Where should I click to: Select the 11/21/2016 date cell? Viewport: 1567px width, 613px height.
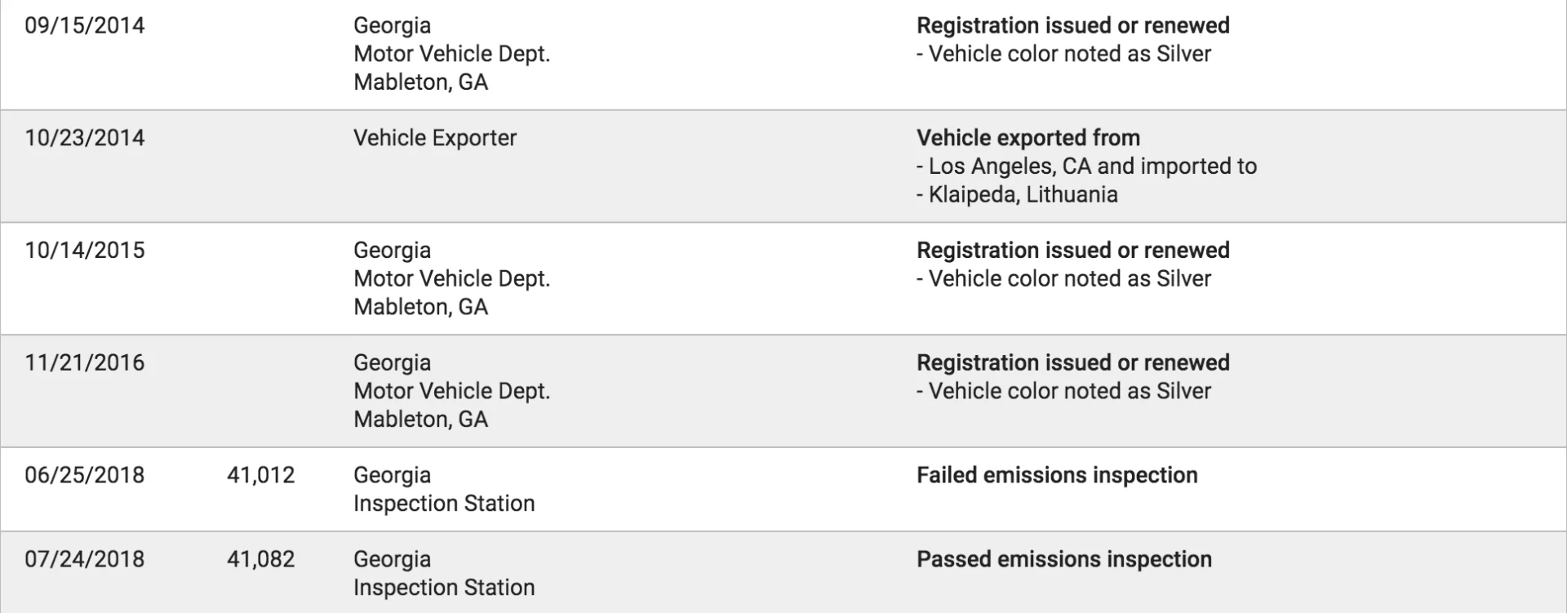pyautogui.click(x=85, y=362)
